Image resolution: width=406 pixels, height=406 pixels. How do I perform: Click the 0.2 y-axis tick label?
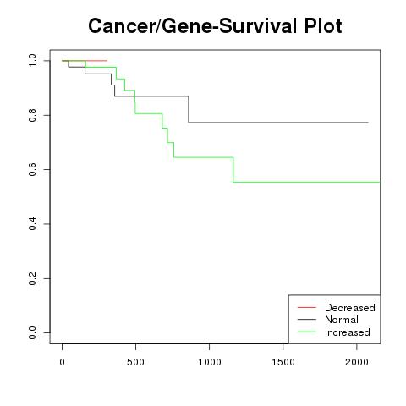[x=32, y=278]
